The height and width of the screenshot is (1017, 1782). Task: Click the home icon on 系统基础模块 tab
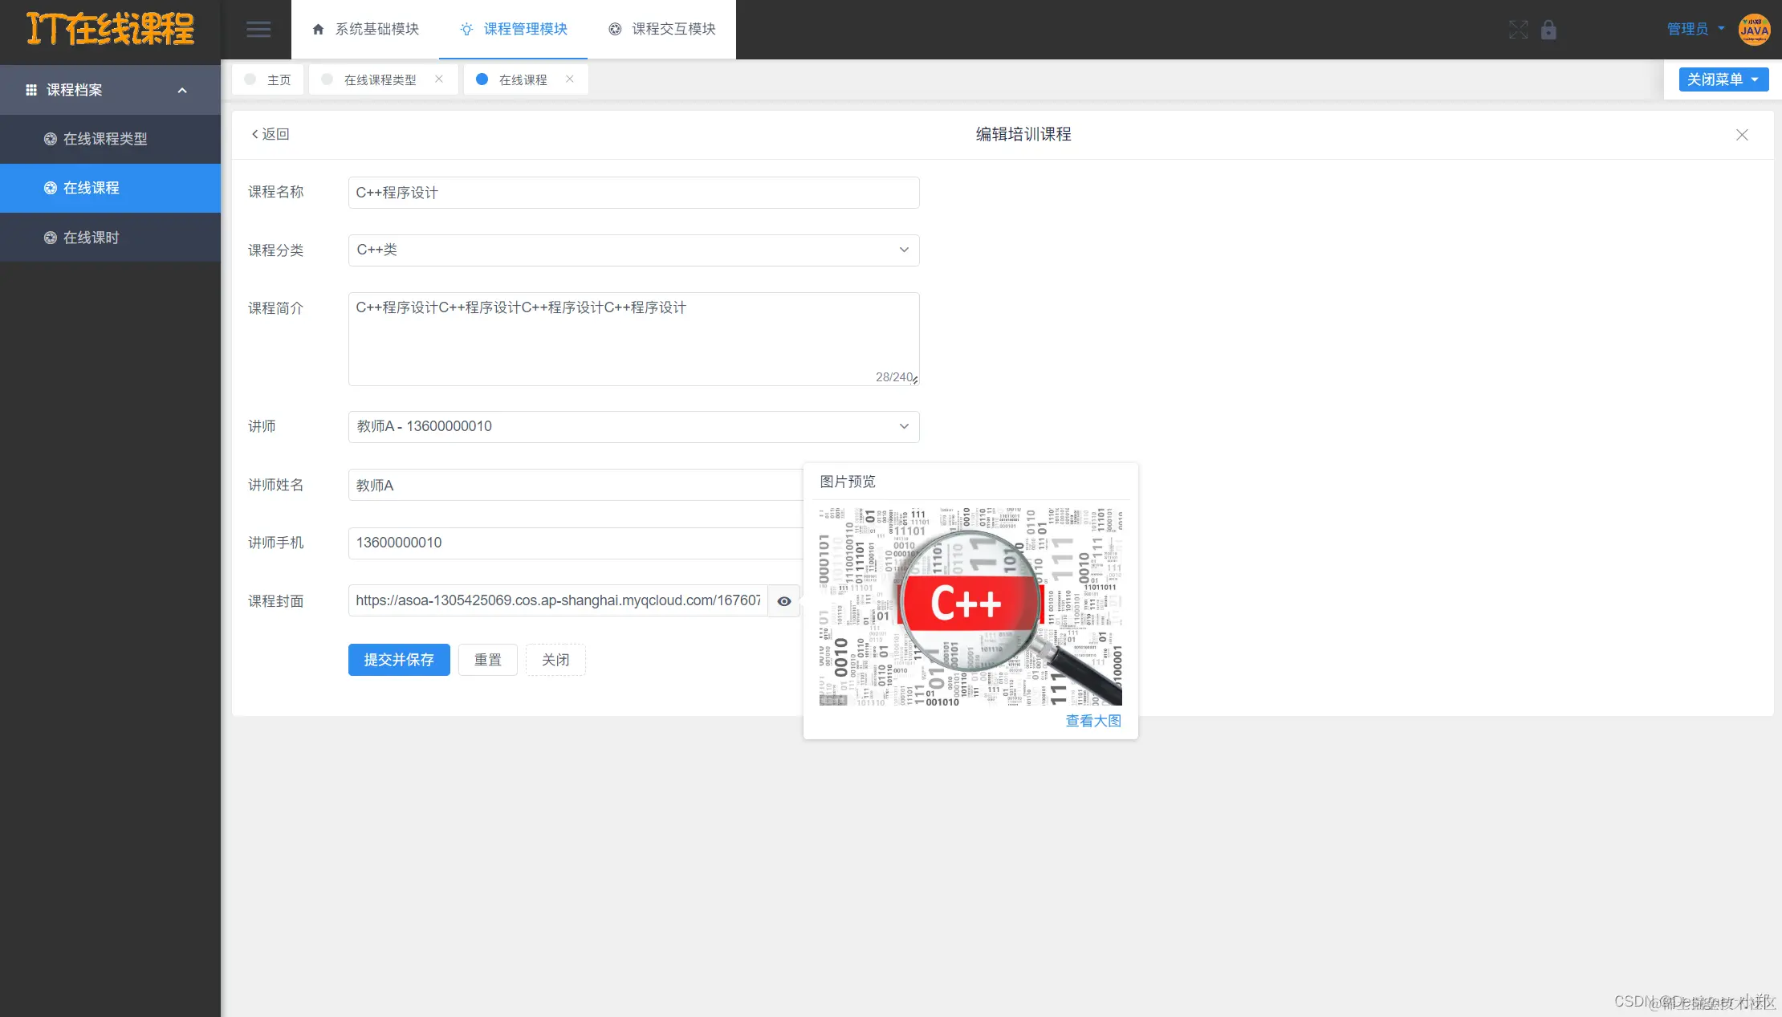319,29
